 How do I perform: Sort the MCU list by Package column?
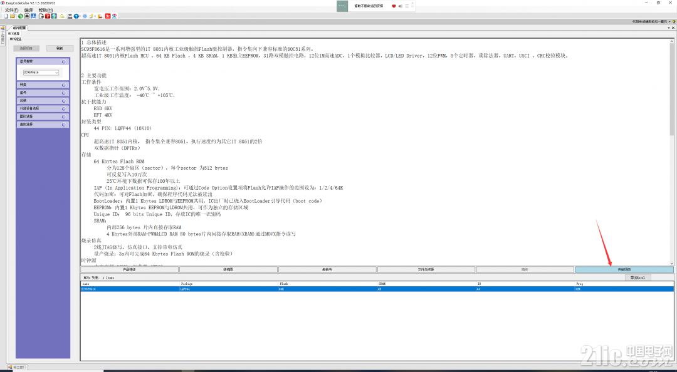pos(229,284)
